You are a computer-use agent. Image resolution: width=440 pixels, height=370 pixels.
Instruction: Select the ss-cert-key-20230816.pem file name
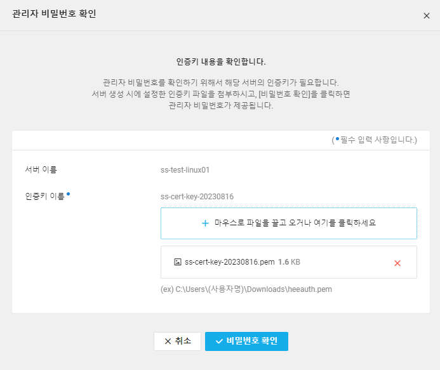tap(230, 262)
